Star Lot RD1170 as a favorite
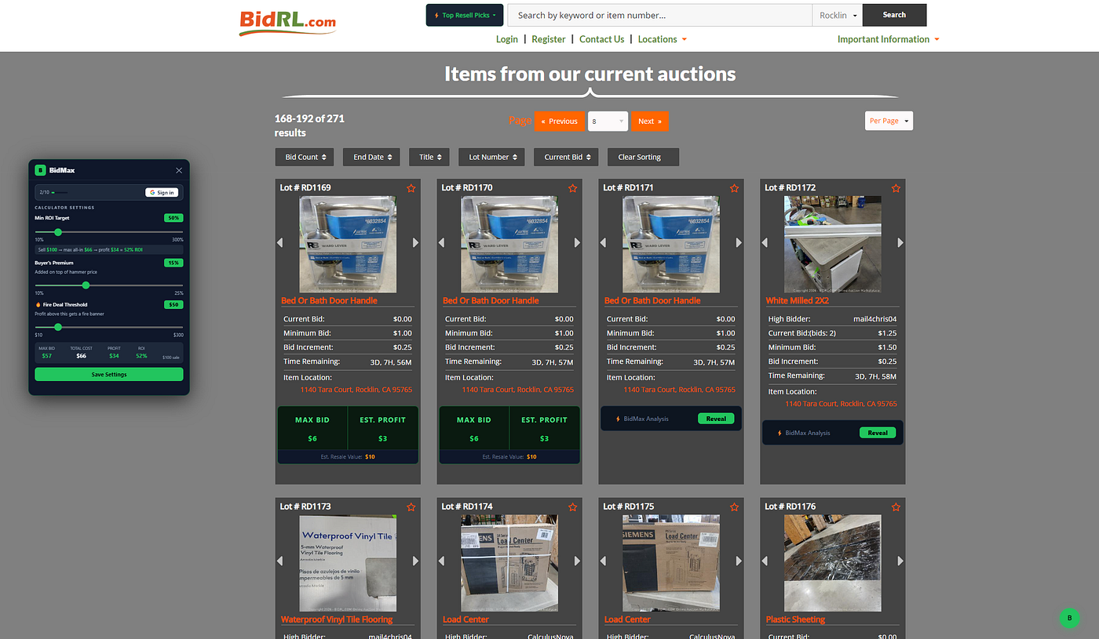The height and width of the screenshot is (639, 1099). 572,188
